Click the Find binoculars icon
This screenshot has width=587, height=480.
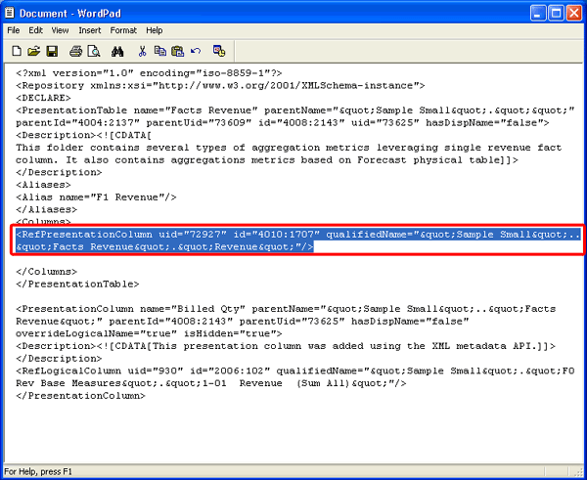(117, 51)
